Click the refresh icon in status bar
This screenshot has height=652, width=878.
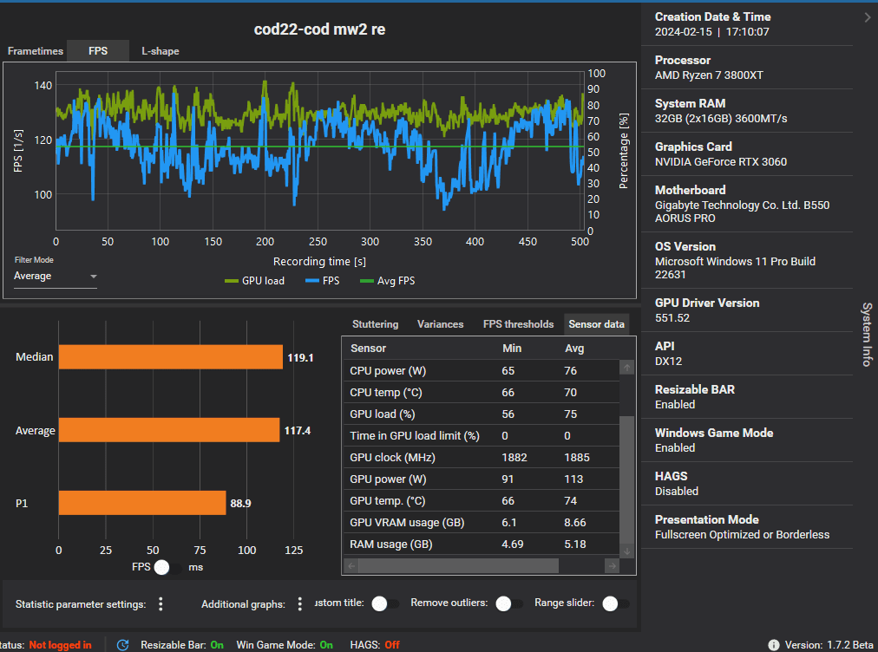122,645
